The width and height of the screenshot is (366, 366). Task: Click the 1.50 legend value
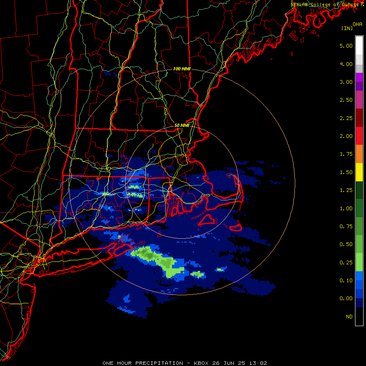[346, 172]
